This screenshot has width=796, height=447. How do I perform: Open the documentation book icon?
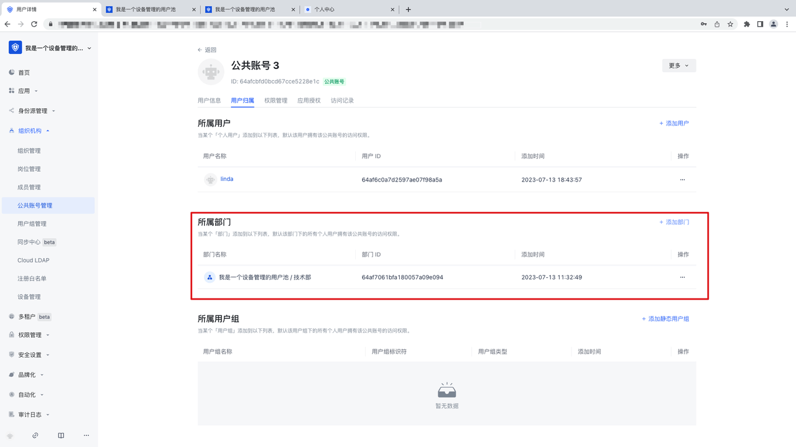(x=61, y=436)
